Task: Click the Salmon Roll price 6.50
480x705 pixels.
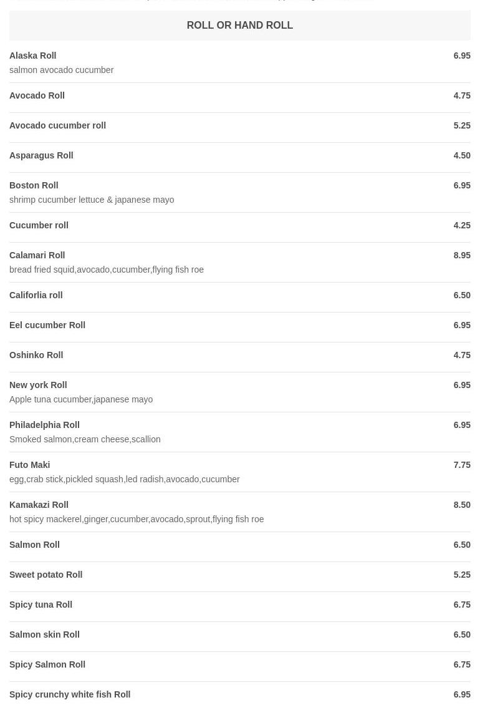Action: pos(461,545)
